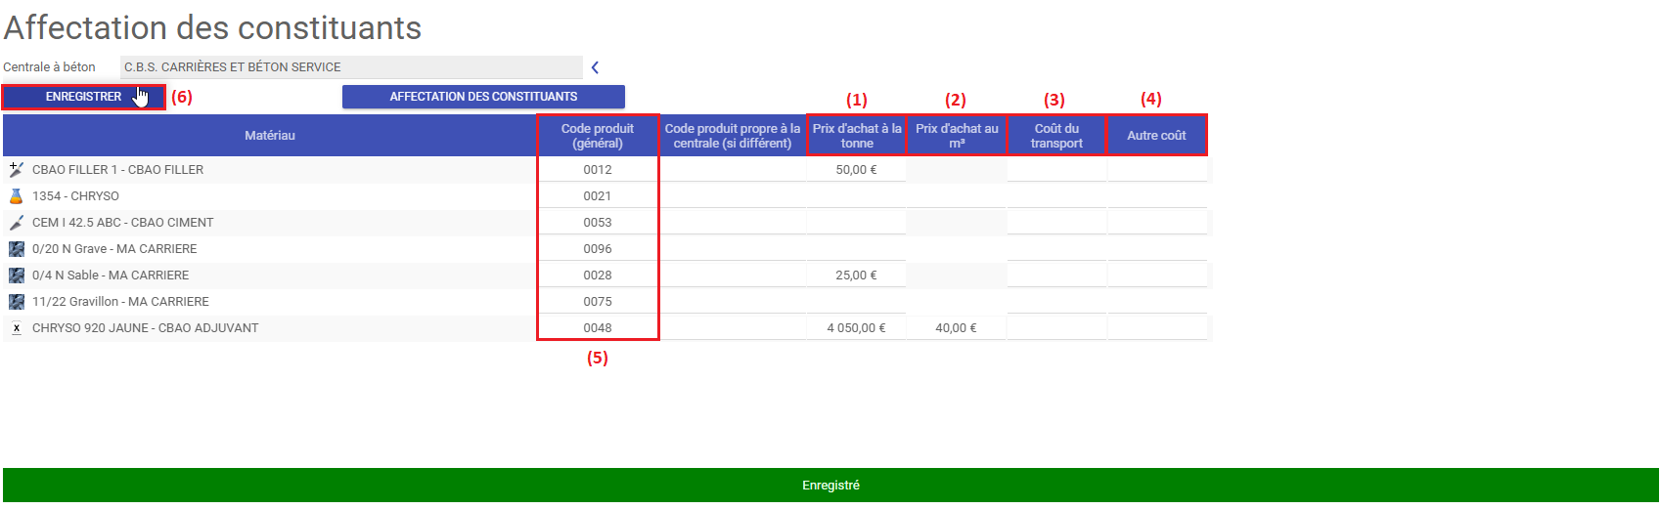Sort by Matériau column header

pos(270,136)
